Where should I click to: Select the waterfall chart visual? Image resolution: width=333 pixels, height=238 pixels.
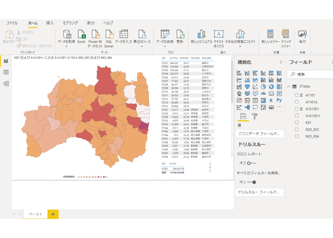(239, 87)
